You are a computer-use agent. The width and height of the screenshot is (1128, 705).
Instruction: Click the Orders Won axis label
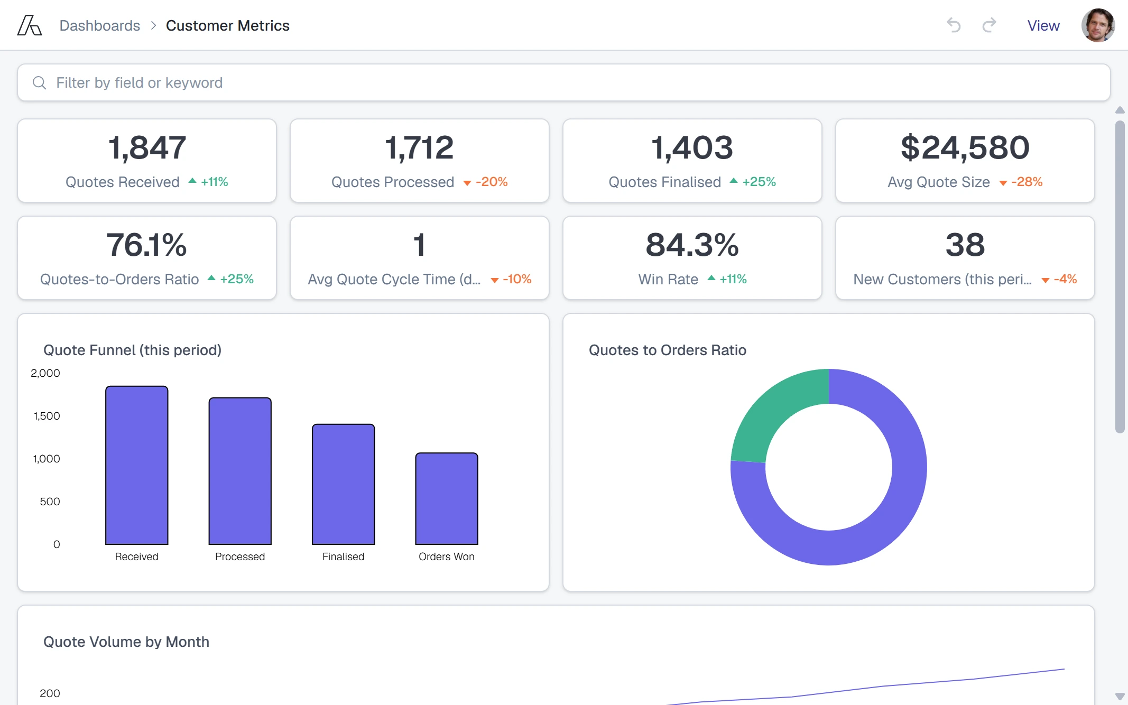[447, 556]
